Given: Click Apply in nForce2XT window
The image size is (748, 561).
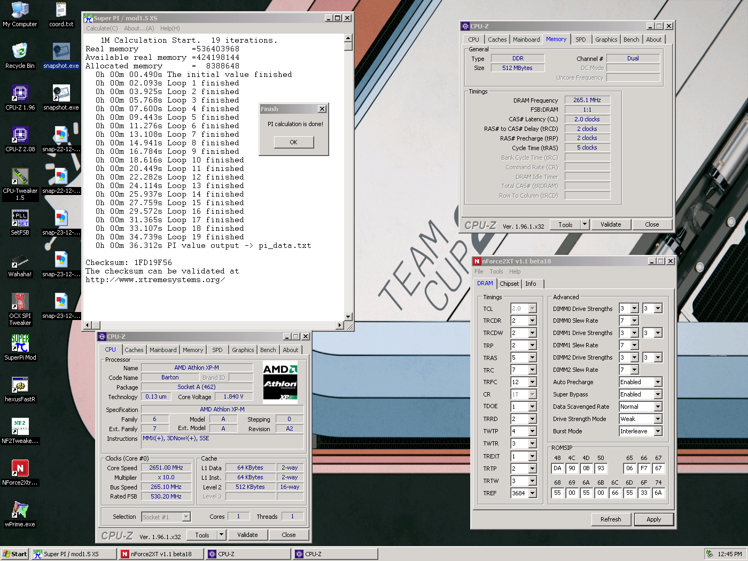Looking at the screenshot, I should (653, 519).
